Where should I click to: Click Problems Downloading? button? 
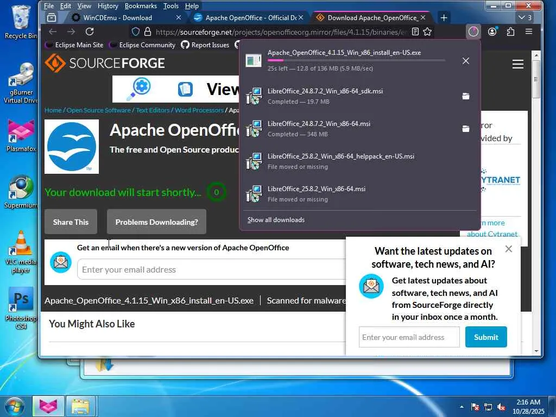point(156,222)
